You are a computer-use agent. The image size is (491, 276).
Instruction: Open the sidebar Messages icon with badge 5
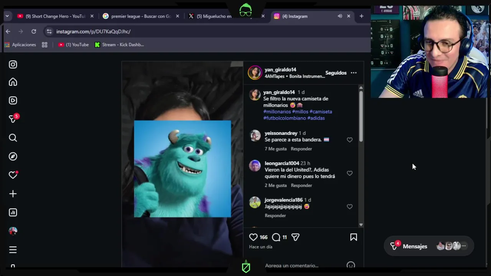click(x=13, y=119)
